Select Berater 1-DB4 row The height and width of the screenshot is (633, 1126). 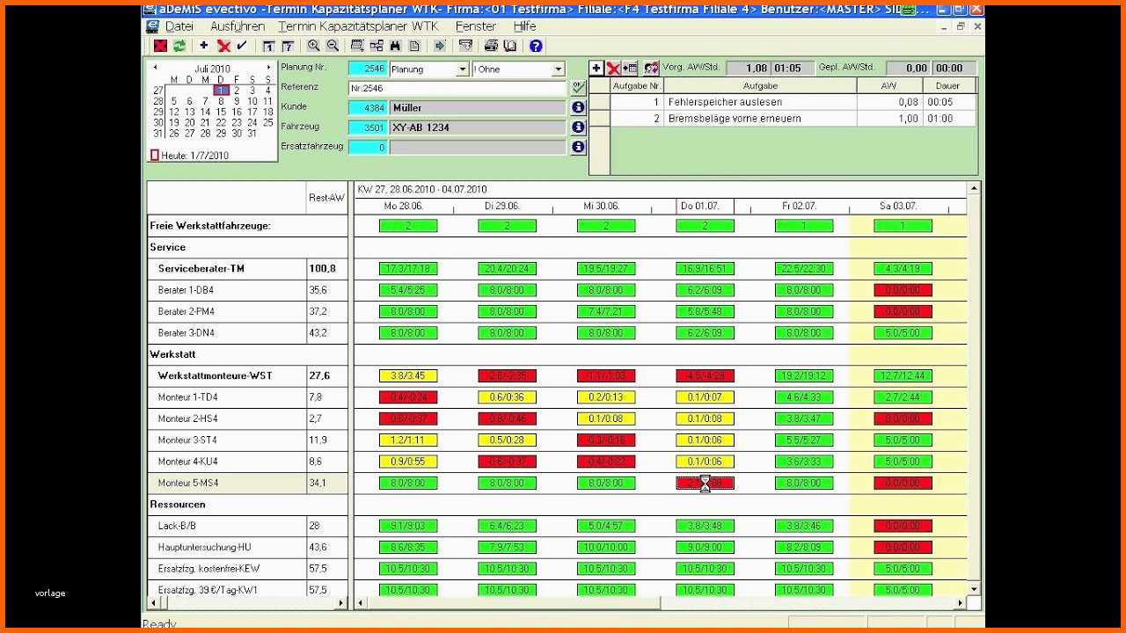click(247, 290)
